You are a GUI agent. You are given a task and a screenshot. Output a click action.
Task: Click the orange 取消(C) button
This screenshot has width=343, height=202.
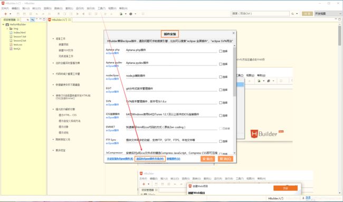(225, 159)
